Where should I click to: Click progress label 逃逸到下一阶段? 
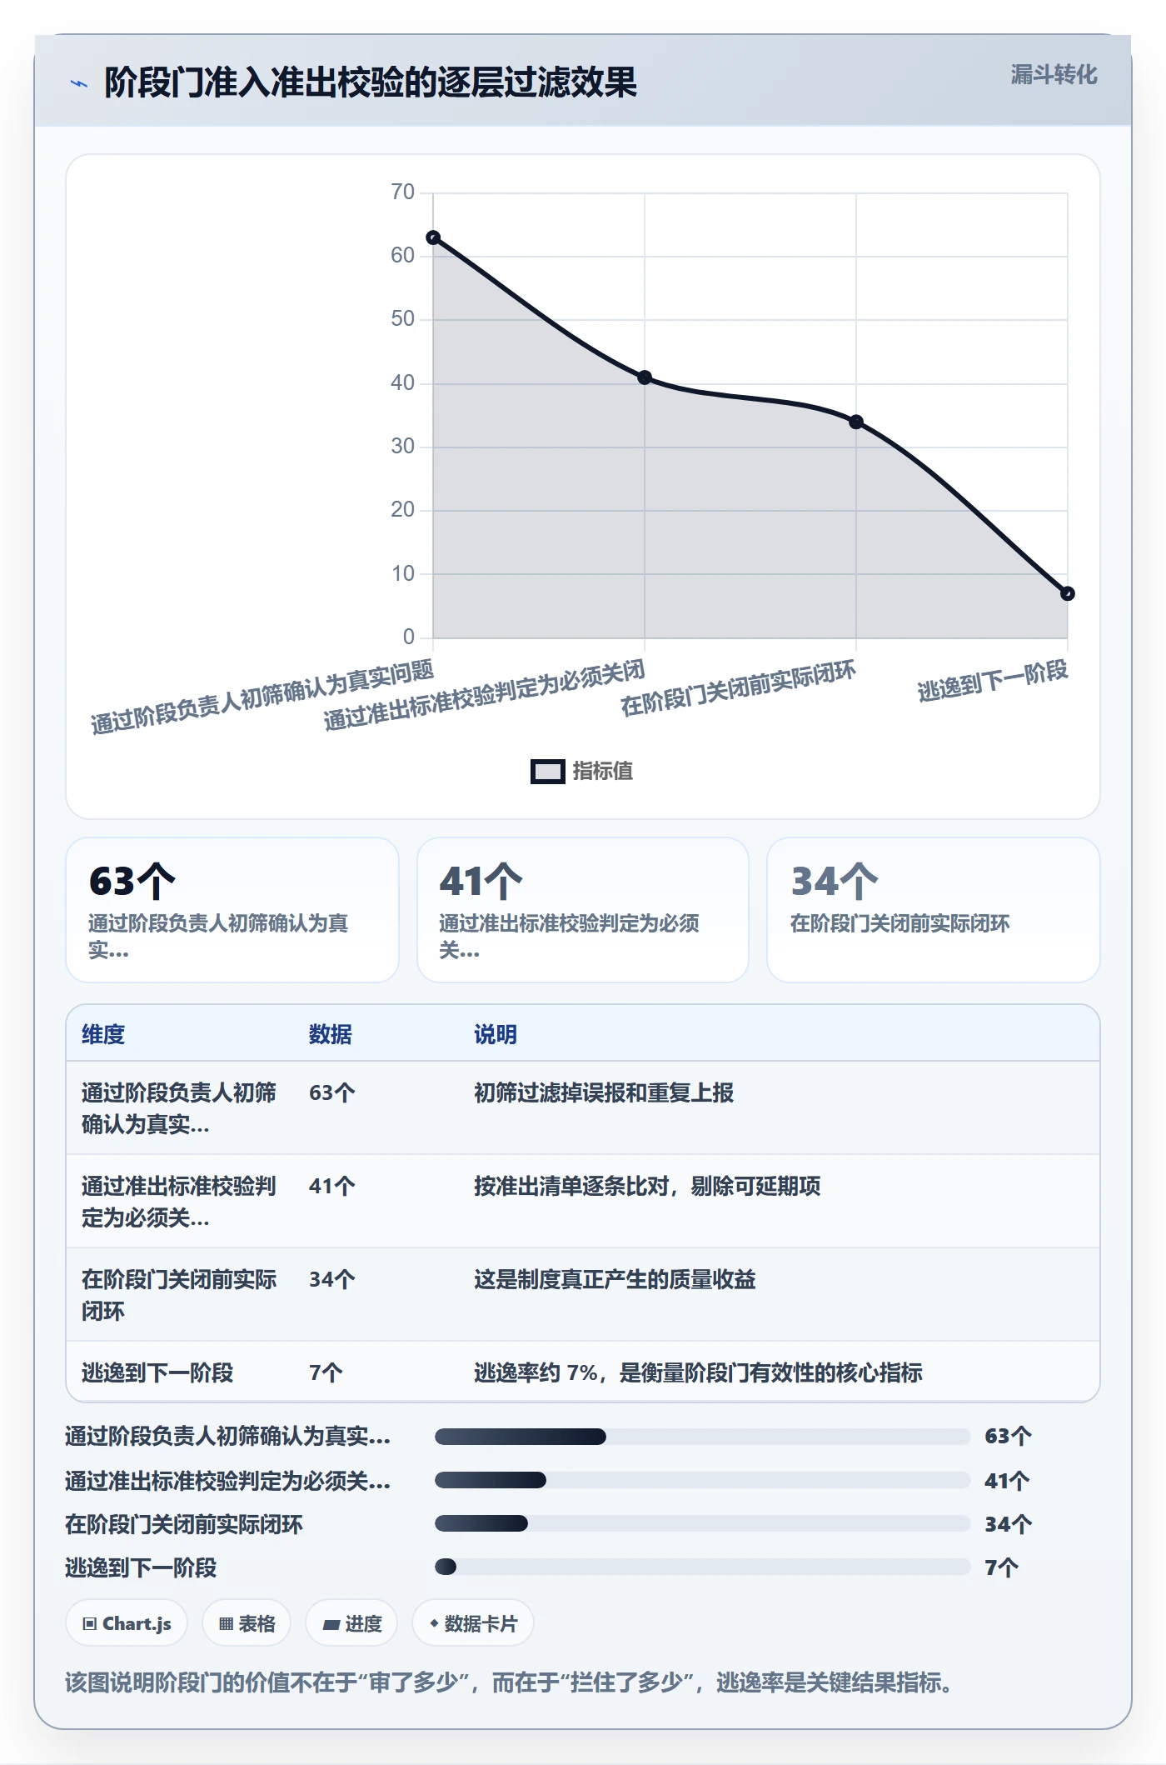(141, 1567)
